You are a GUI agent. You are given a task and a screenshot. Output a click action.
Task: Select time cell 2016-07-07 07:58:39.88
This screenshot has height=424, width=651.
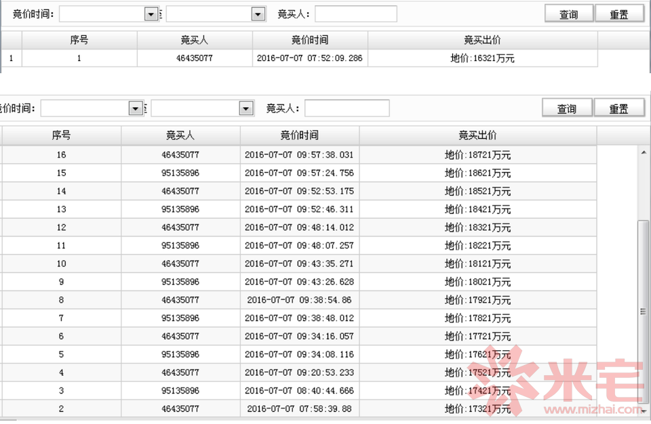tap(299, 408)
